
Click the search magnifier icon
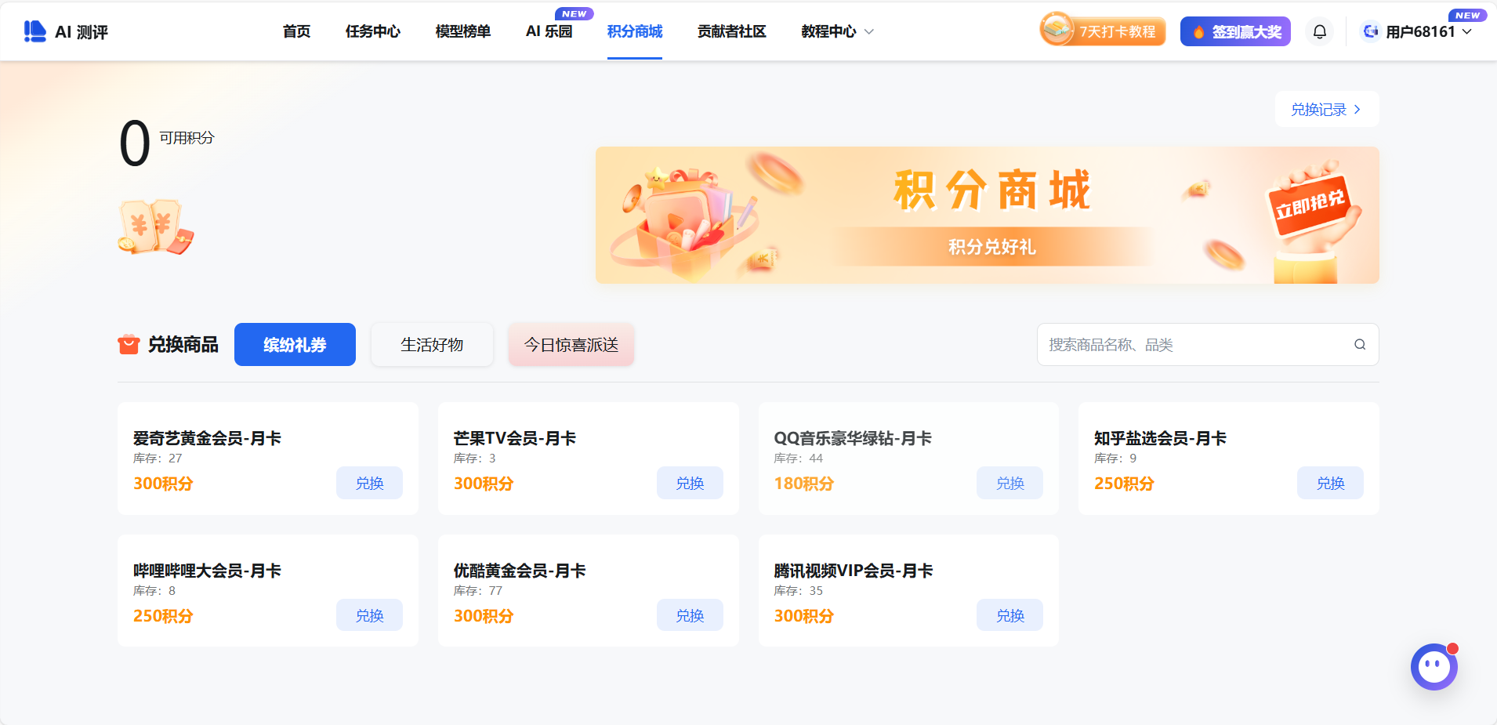[1360, 344]
